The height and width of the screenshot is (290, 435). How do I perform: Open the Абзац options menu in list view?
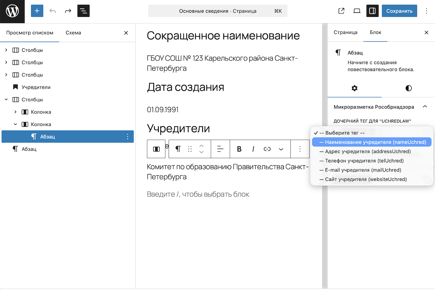pos(127,136)
